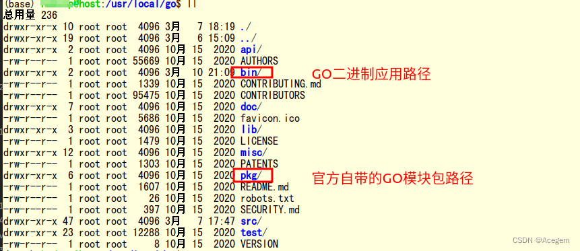Image resolution: width=580 pixels, height=251 pixels.
Task: Click the link count 23 of test/
Action: [x=68, y=233]
